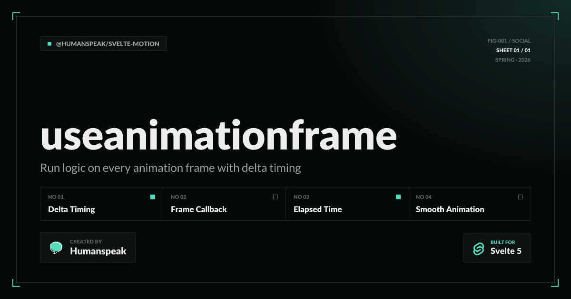Click the empty square on Smooth Animation card

pos(521,197)
